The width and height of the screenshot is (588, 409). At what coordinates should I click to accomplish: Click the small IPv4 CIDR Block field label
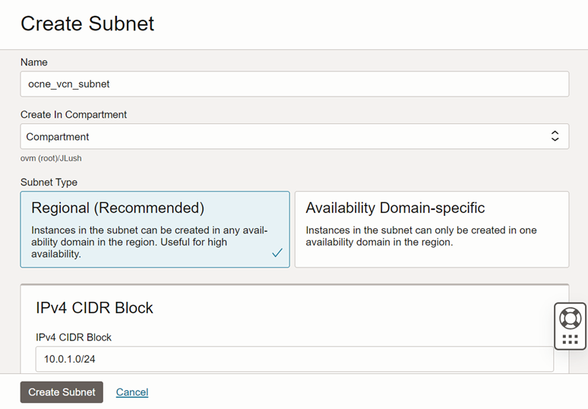74,338
